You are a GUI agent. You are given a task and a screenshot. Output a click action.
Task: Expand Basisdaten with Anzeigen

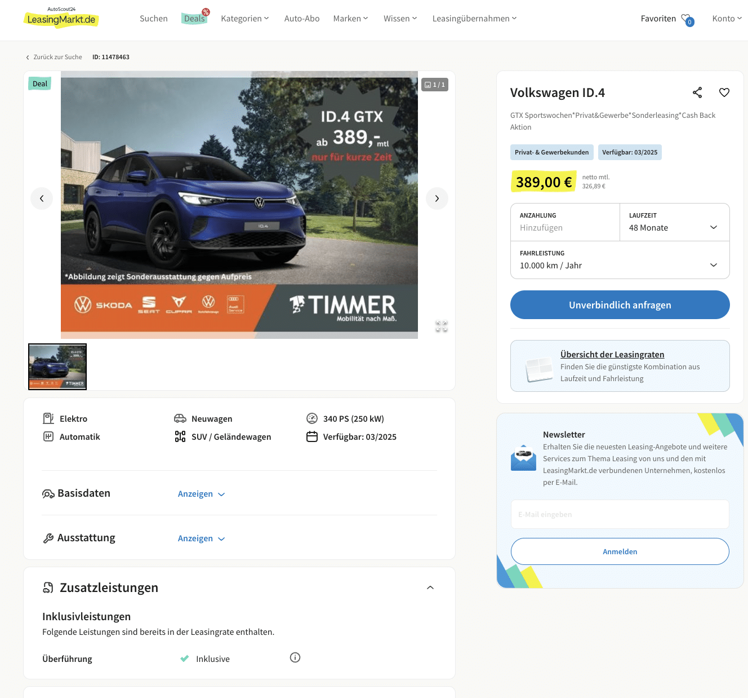(x=201, y=494)
